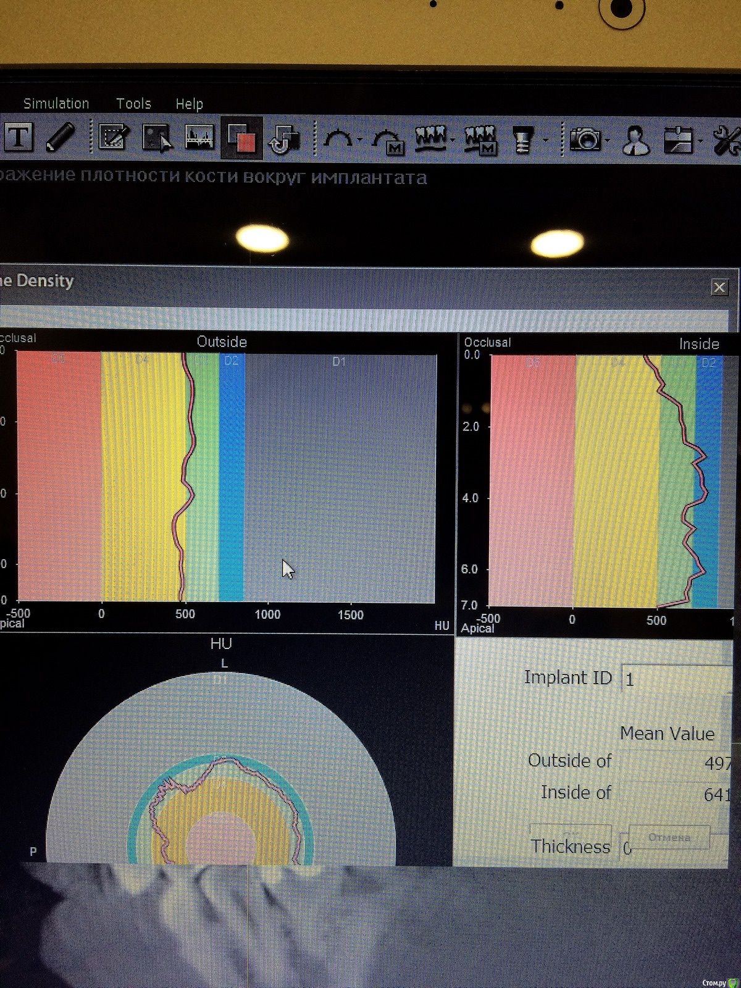Click the histogram profile icon
This screenshot has height=988, width=741.
199,138
